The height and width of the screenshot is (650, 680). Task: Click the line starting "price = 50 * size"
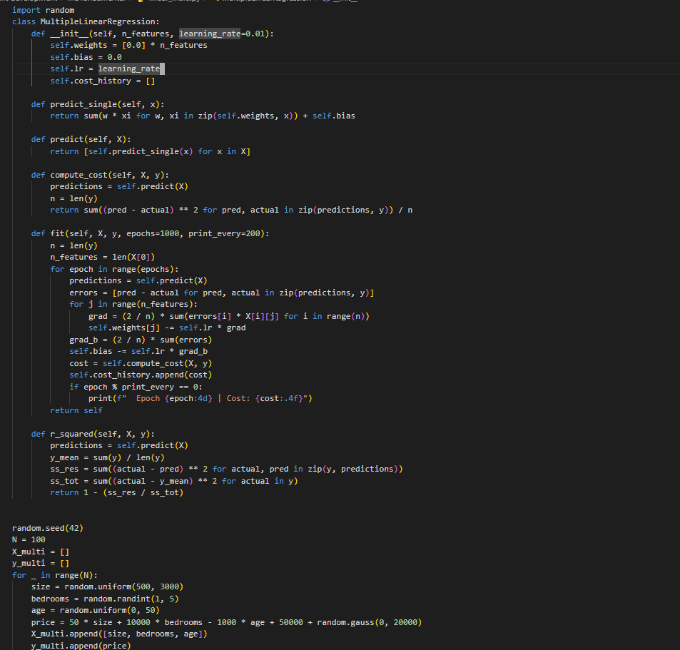(226, 623)
